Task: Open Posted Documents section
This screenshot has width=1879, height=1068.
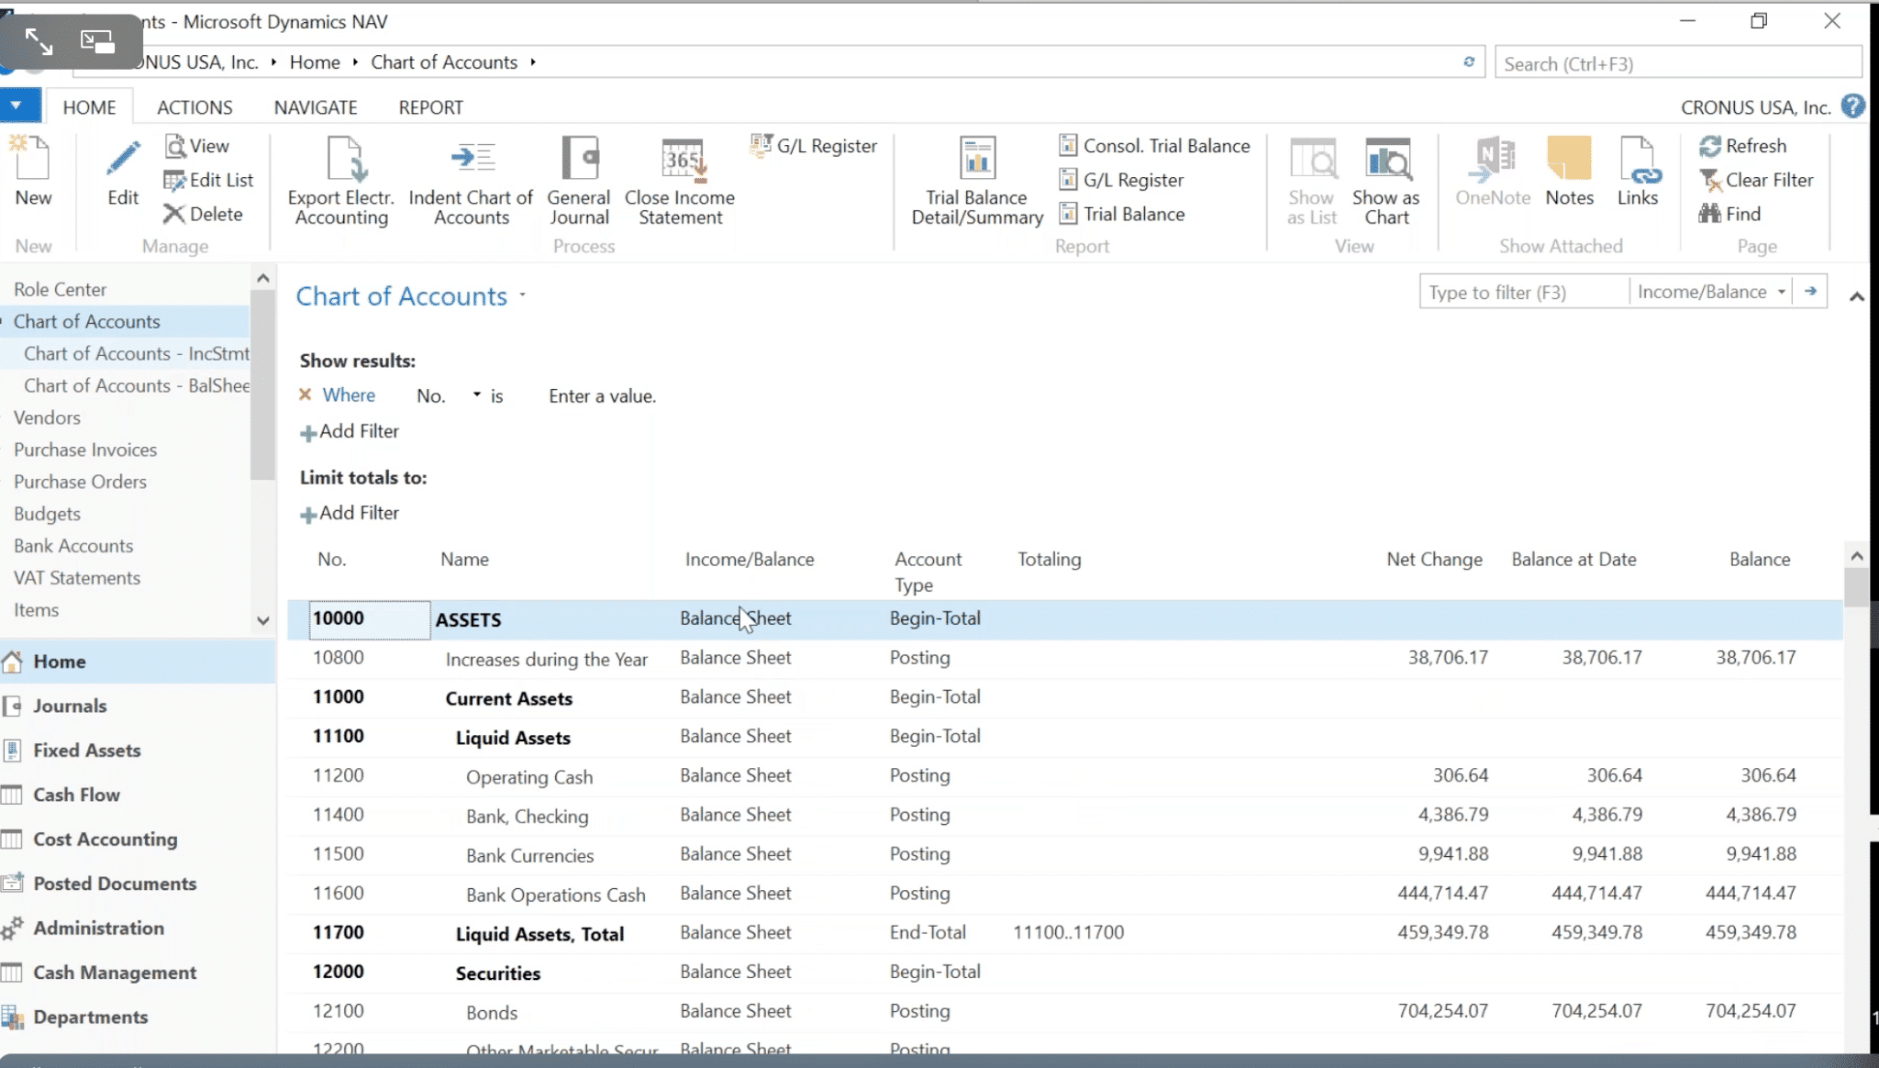Action: 115,883
